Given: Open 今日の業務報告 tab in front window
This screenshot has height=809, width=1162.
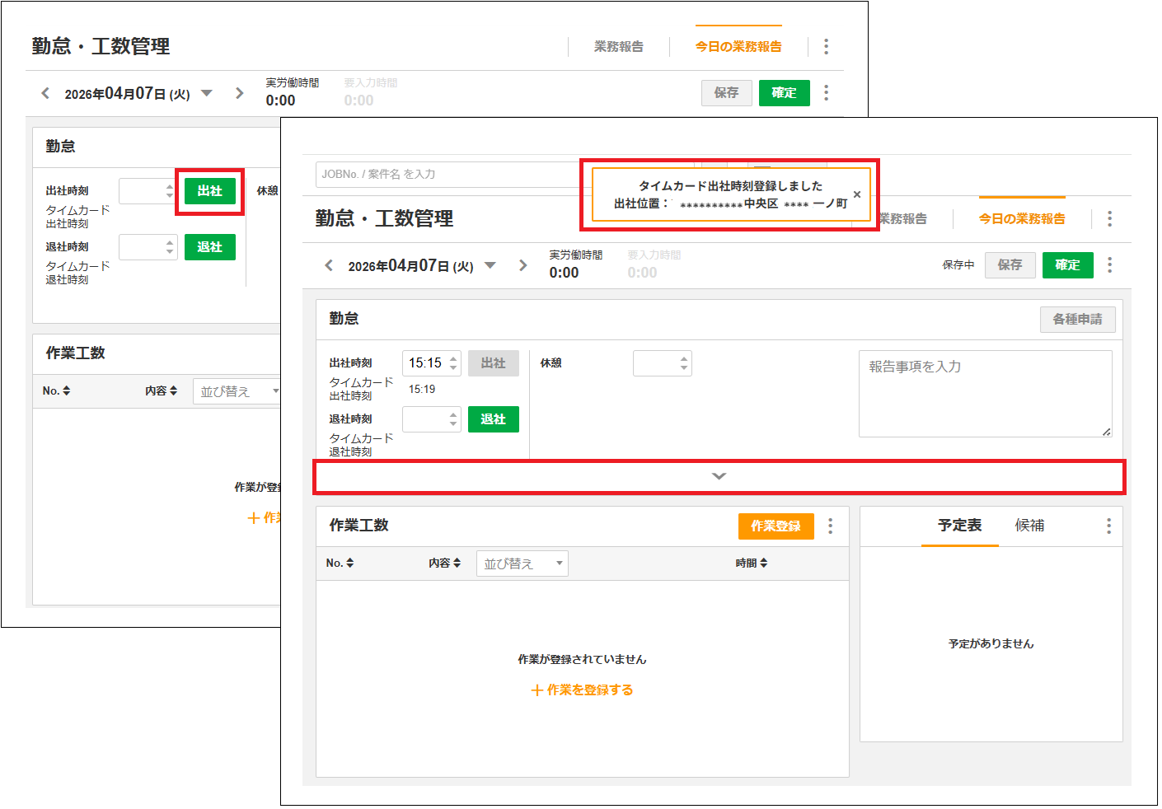Looking at the screenshot, I should (x=1022, y=219).
